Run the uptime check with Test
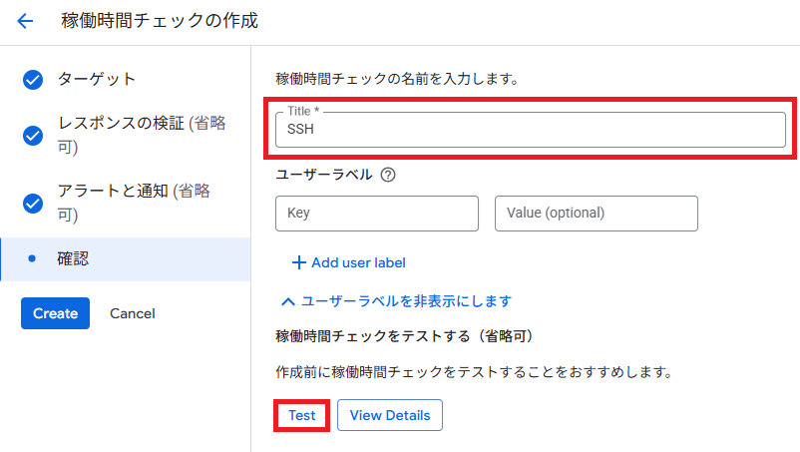The image size is (800, 452). (x=301, y=415)
